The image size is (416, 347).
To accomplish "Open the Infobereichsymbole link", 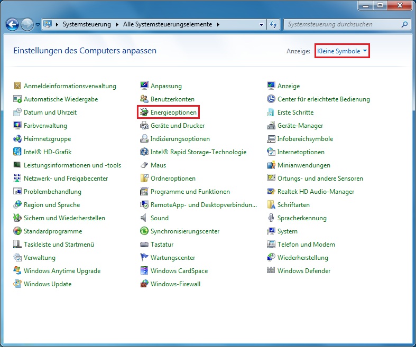I will [305, 138].
